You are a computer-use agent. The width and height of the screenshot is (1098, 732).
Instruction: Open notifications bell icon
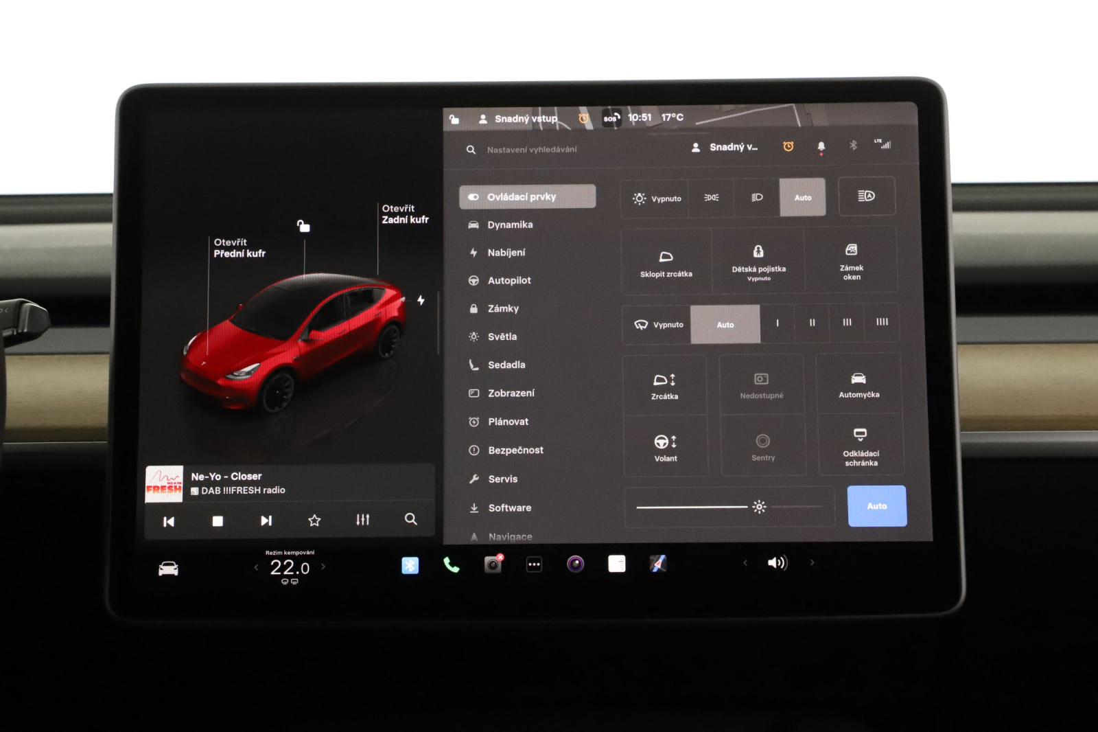(x=821, y=146)
